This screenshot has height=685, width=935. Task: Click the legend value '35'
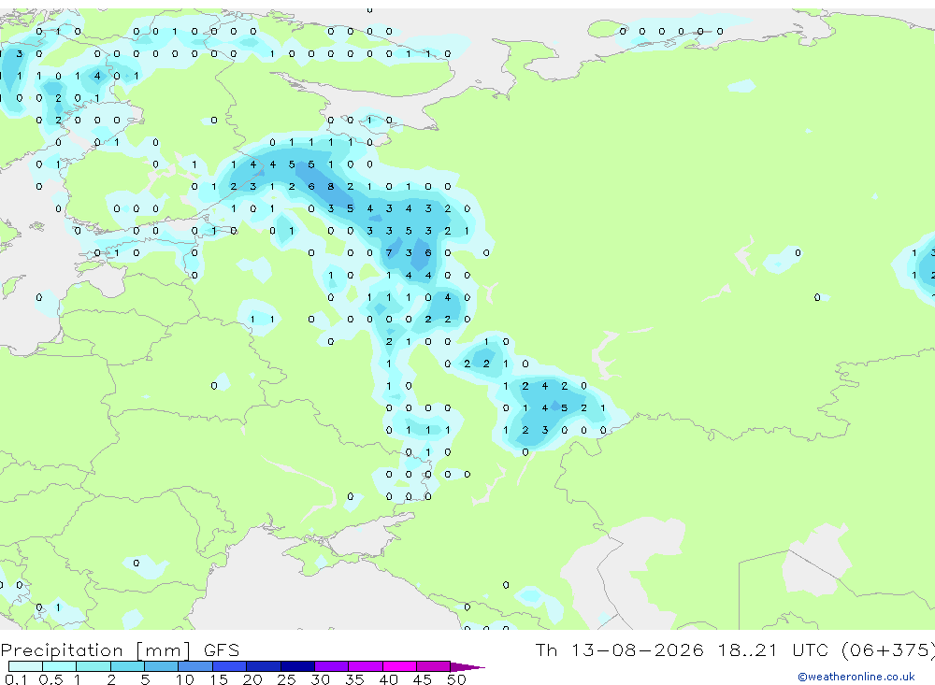point(354,679)
